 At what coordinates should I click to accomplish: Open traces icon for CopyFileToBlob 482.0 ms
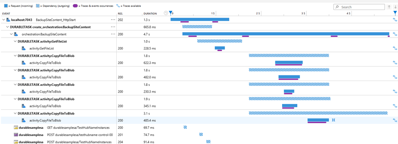395,77
